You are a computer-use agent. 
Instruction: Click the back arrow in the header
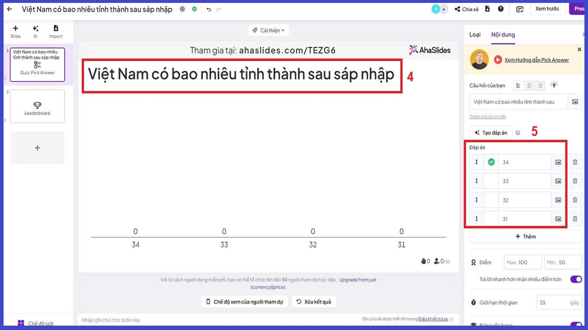pos(9,9)
